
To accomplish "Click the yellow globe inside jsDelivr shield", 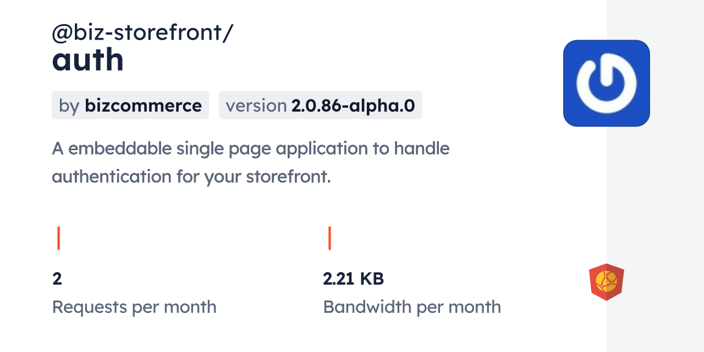I will [x=607, y=280].
